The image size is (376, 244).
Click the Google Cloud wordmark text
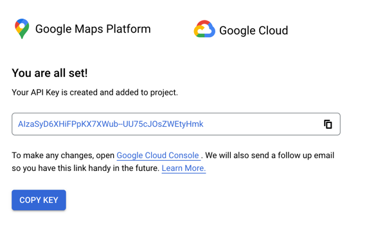click(x=254, y=31)
